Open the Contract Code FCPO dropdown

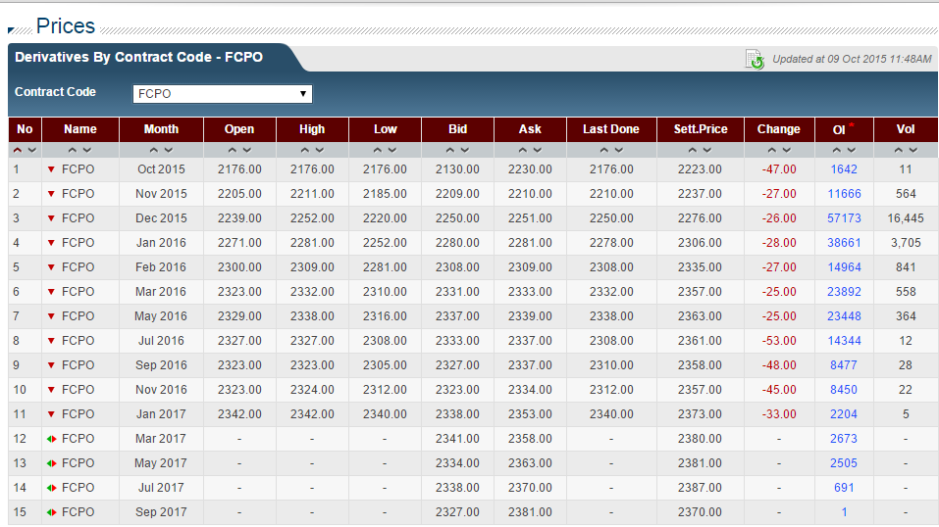(x=222, y=93)
